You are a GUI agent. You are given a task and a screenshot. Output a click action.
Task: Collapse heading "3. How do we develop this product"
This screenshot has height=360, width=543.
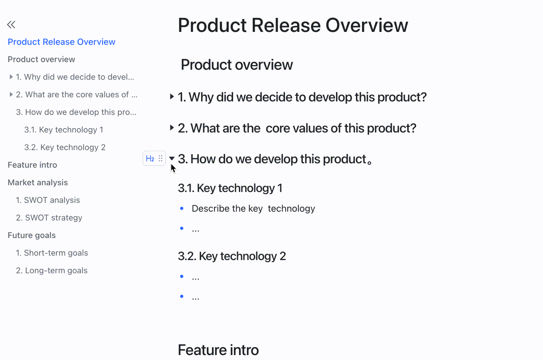pyautogui.click(x=172, y=158)
